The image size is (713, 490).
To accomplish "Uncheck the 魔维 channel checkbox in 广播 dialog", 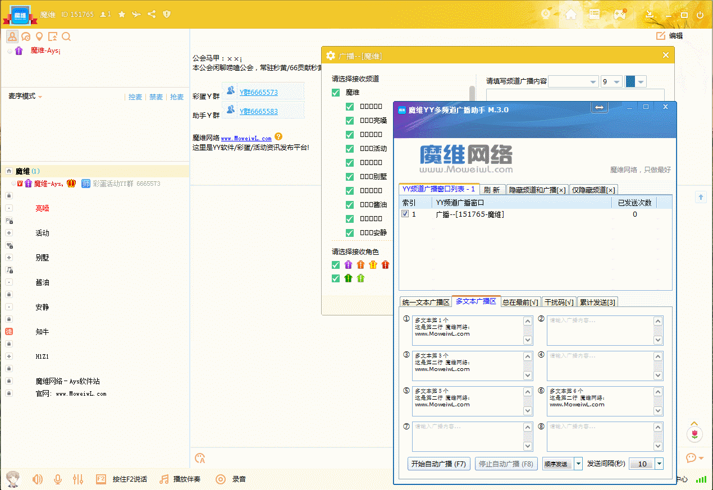I will pos(336,93).
